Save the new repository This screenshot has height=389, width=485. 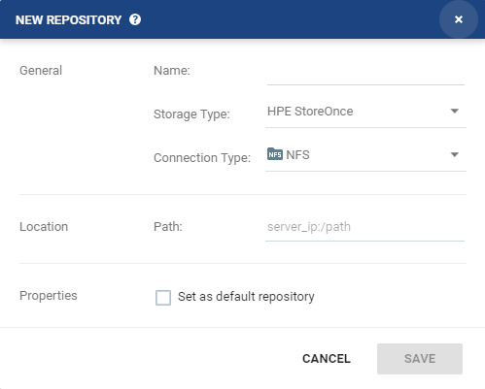420,359
